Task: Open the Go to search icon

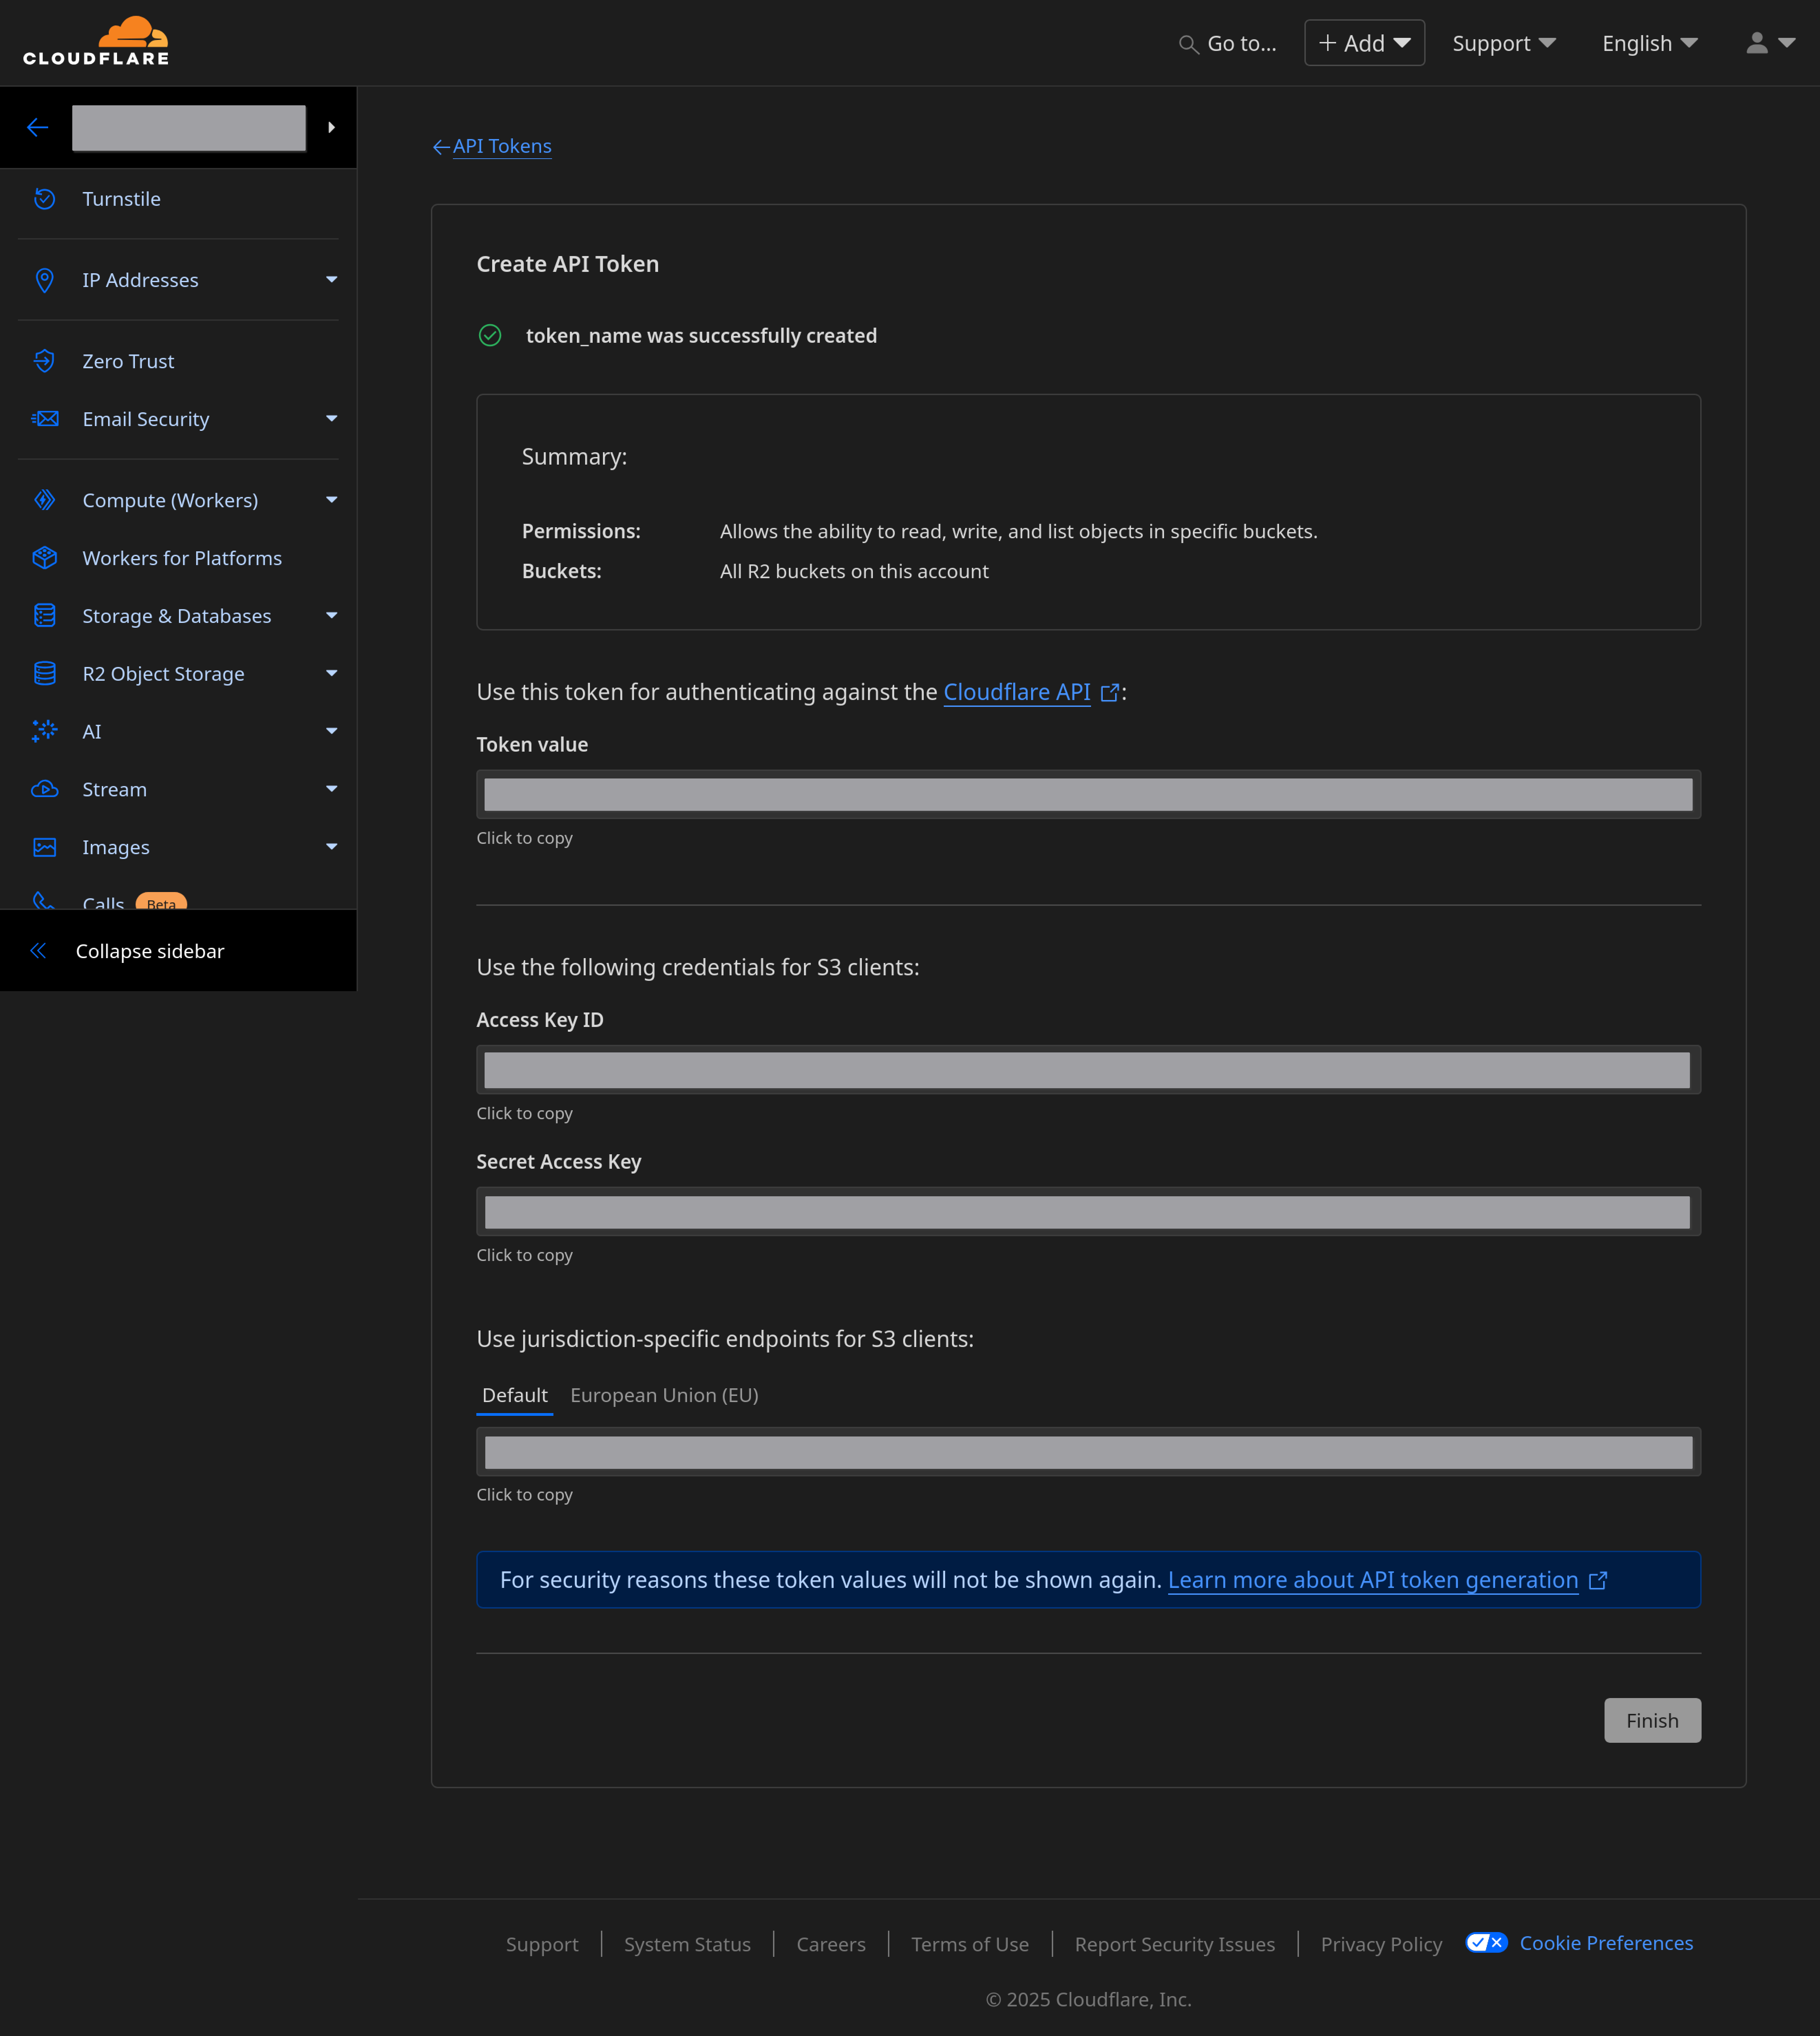Action: pyautogui.click(x=1188, y=44)
